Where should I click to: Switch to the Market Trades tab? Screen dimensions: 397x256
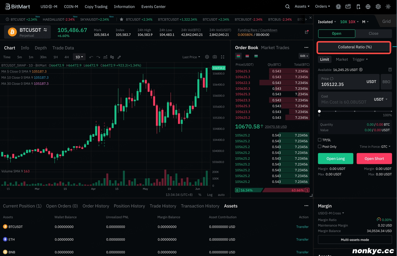point(275,47)
